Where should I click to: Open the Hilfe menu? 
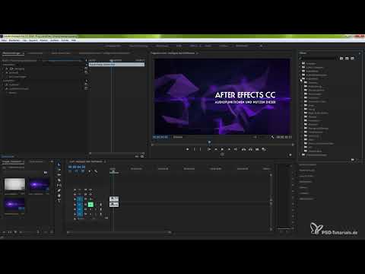74,40
